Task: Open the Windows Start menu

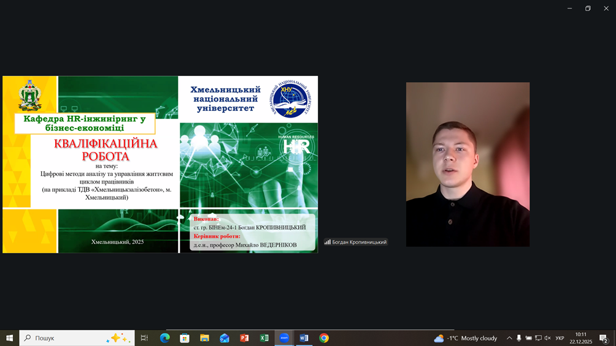Action: click(10, 338)
